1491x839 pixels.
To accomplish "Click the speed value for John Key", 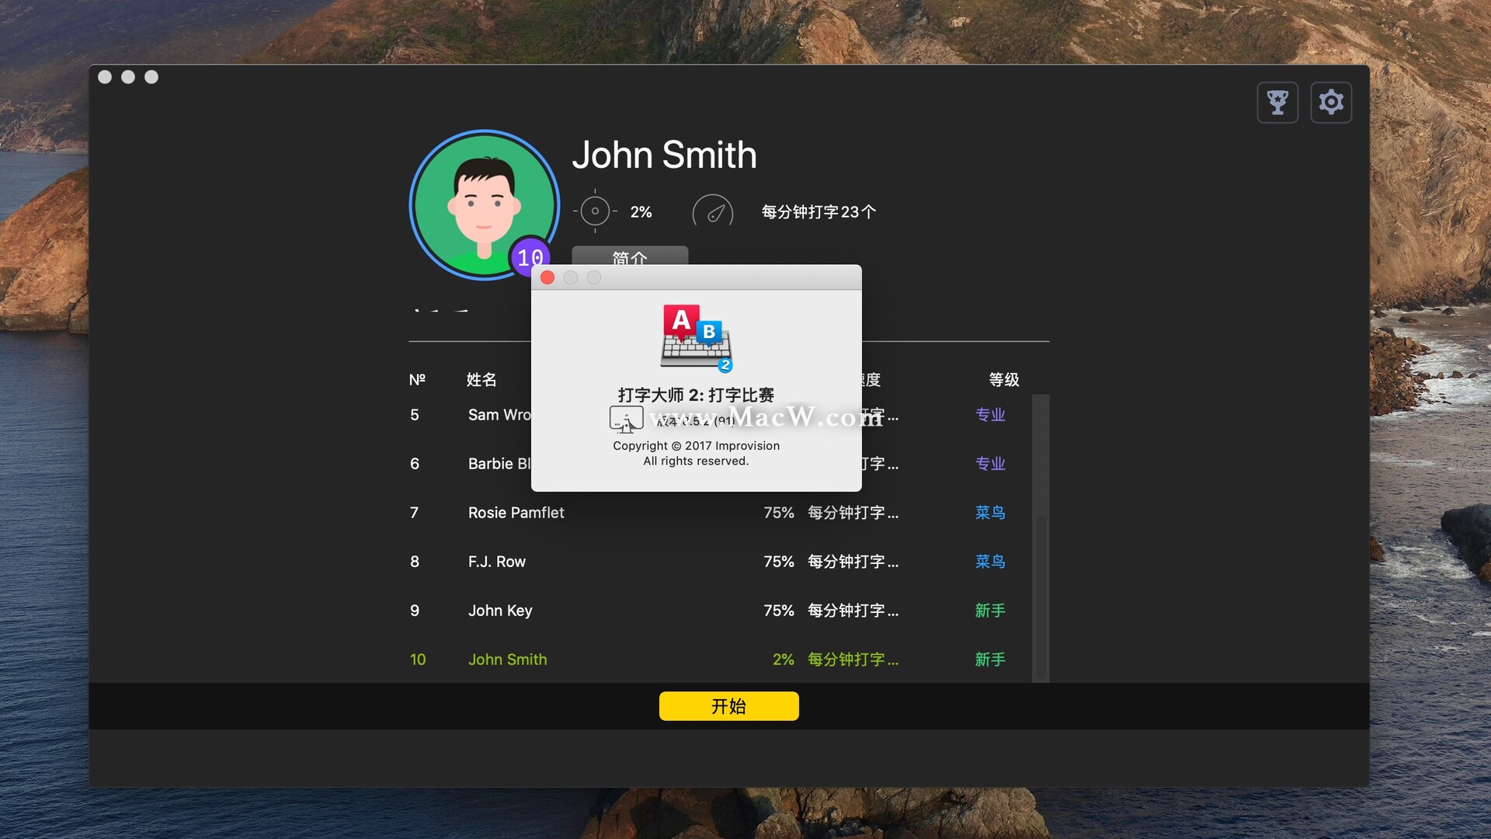I will (x=853, y=611).
